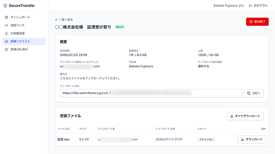
Task: Click the アップロードURL input field
Action: coord(151,93)
